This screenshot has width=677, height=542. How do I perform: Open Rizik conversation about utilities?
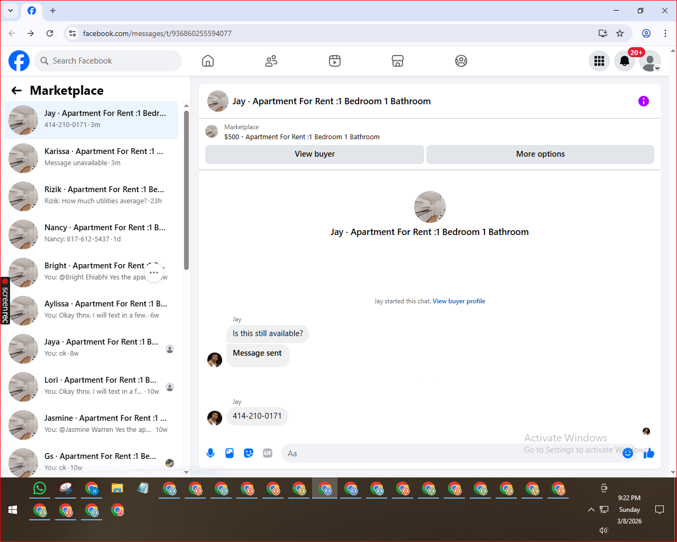click(x=91, y=196)
